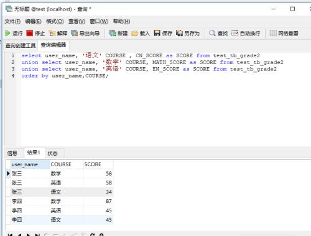Viewport: 311px width, 236px height.
Task: Click the COURSE column header
Action: (x=67, y=164)
